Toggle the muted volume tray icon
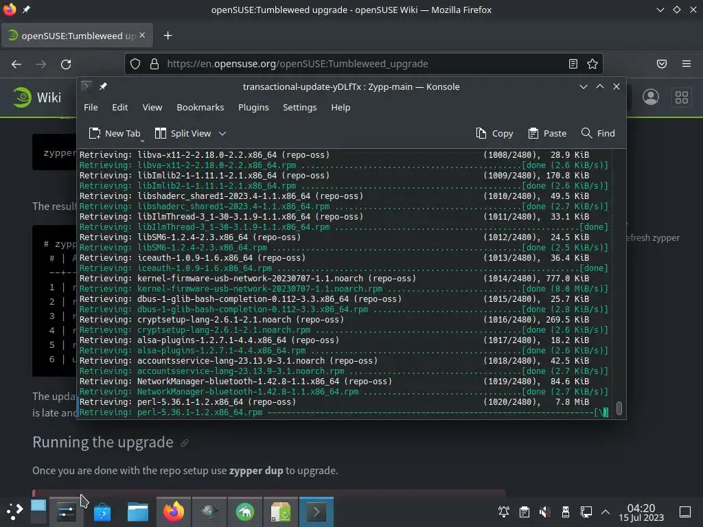703x527 pixels. pos(544,512)
